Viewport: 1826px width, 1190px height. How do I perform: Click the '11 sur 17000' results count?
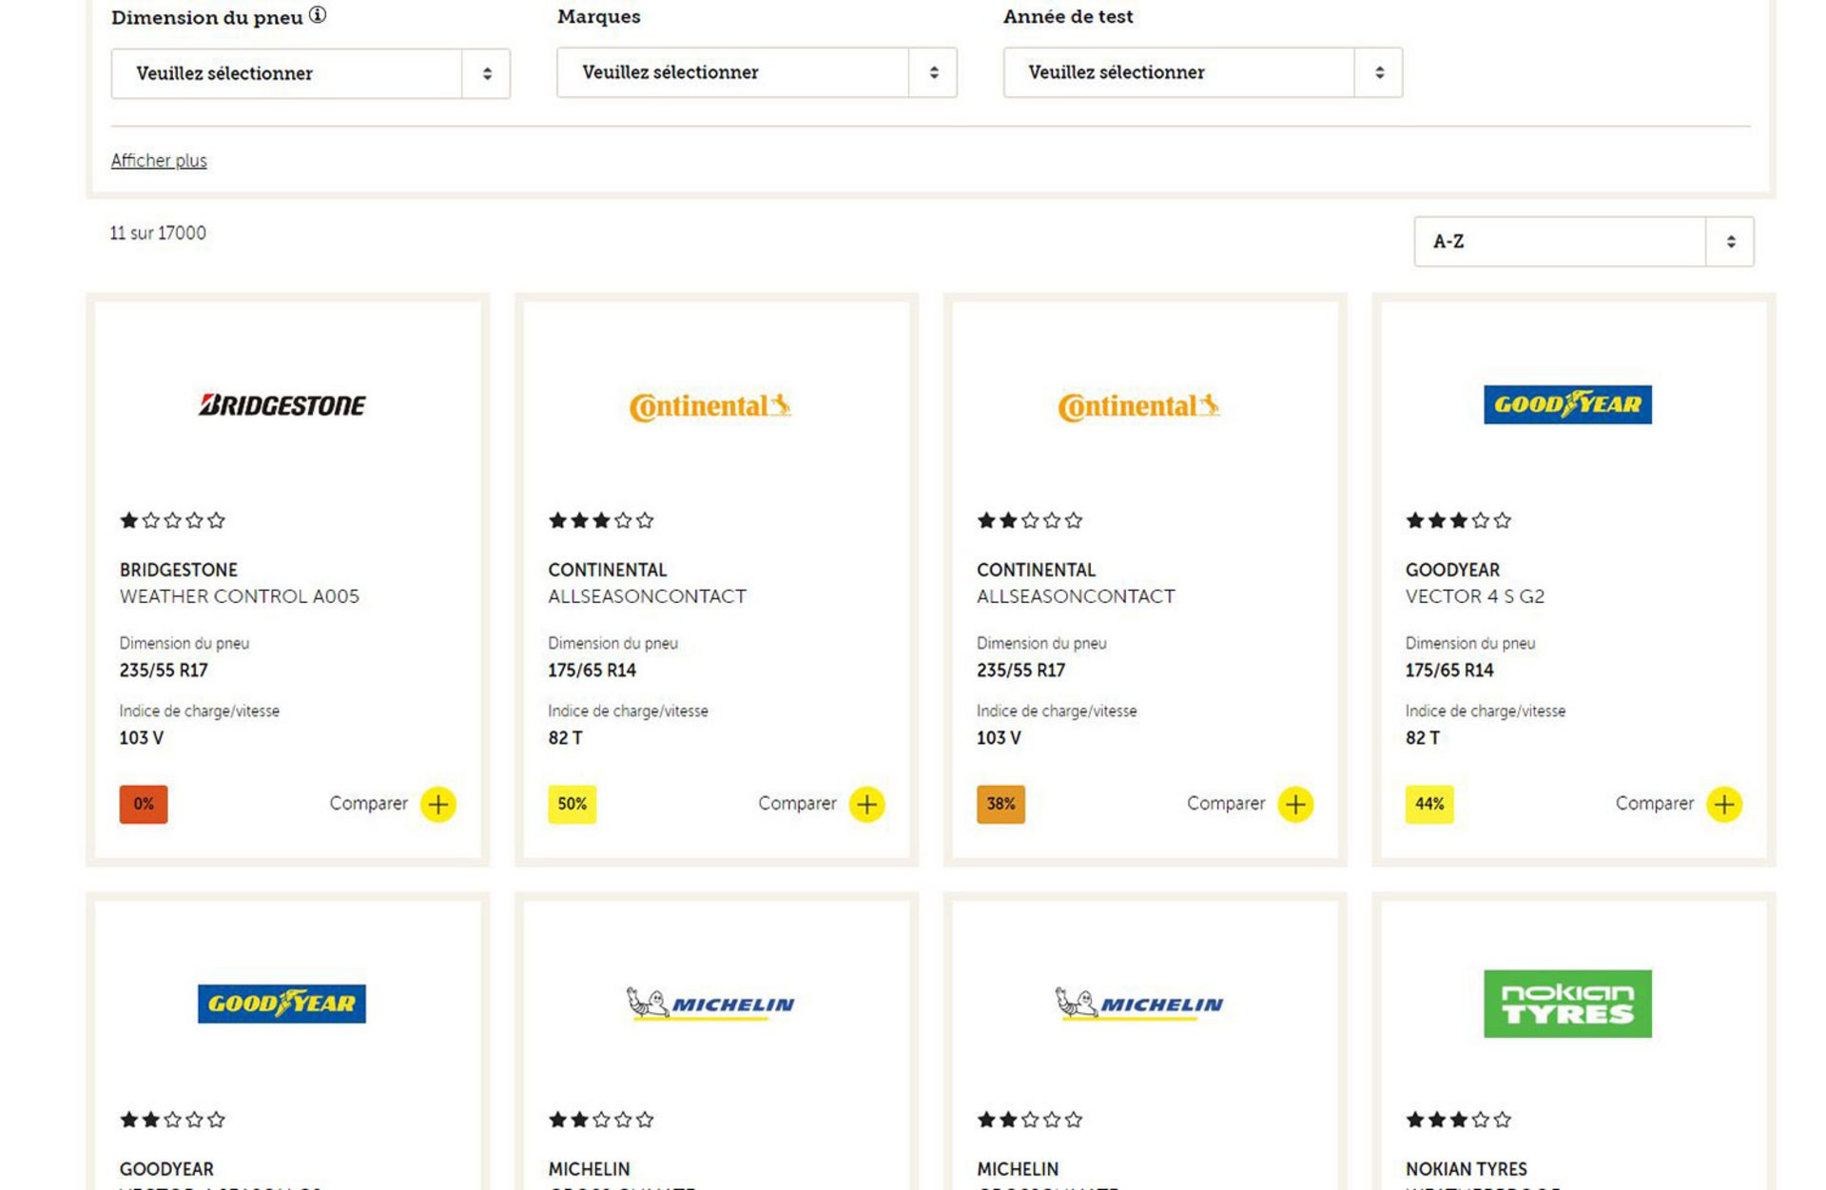[x=158, y=233]
